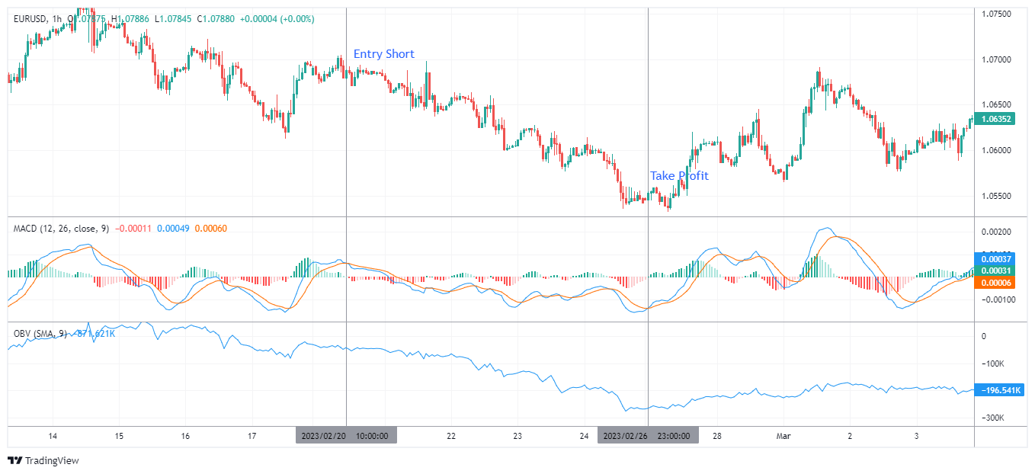1035x474 pixels.
Task: Click the L1.07845 low value
Action: (174, 18)
